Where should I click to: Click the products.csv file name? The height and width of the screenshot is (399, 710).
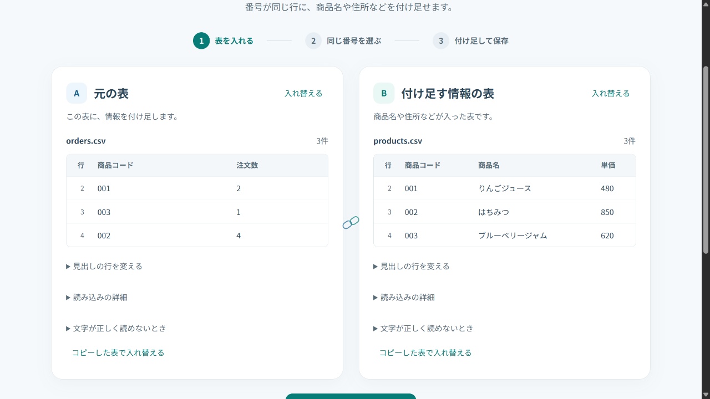pyautogui.click(x=398, y=141)
